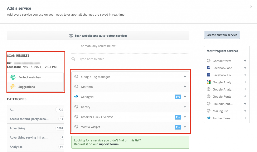Select Perfect matches in scan results
The width and height of the screenshot is (257, 152).
click(x=29, y=77)
